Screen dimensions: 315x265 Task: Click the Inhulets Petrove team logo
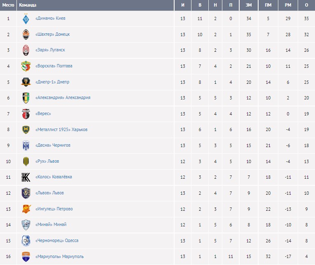click(x=26, y=209)
